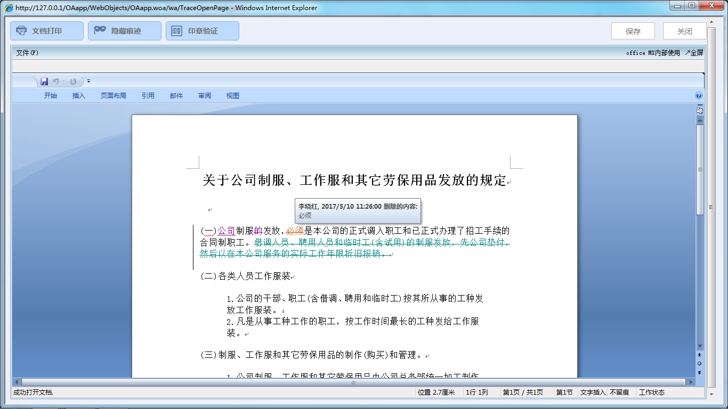Expand the quick access toolbar customize dropdown
Viewport: 728px width, 409px height.
88,81
